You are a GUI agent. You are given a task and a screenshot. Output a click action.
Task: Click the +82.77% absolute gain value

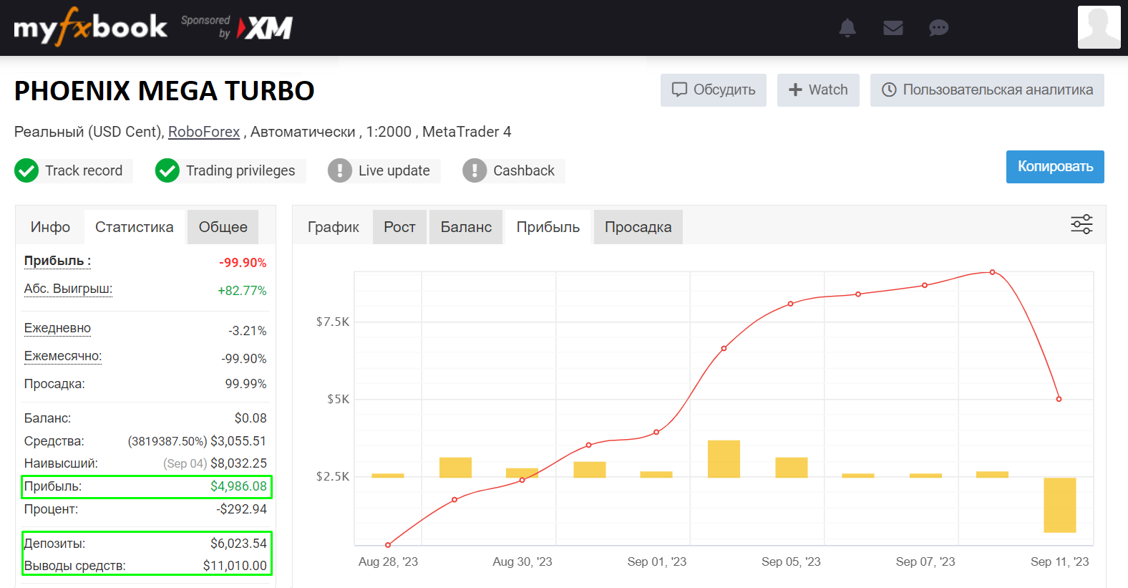(x=242, y=291)
